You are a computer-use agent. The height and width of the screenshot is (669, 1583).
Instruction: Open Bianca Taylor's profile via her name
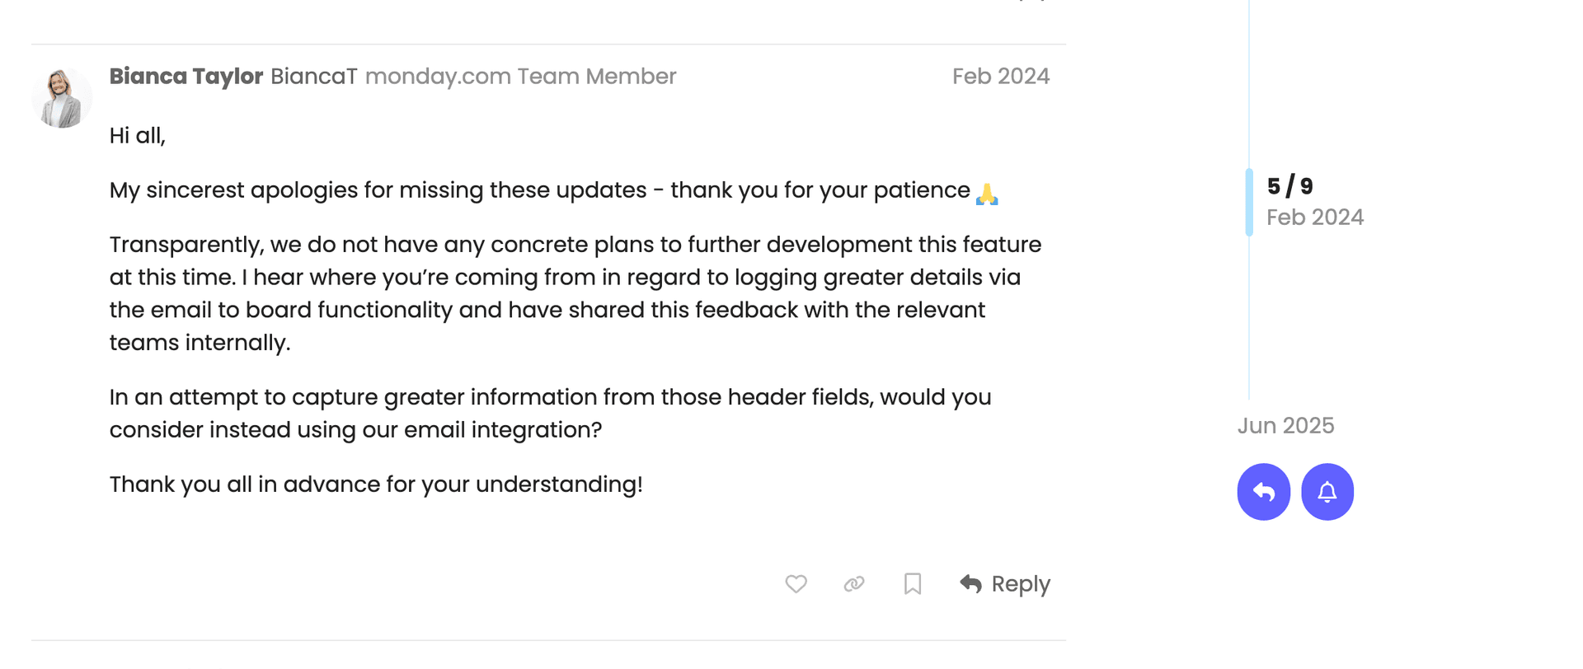pos(186,76)
